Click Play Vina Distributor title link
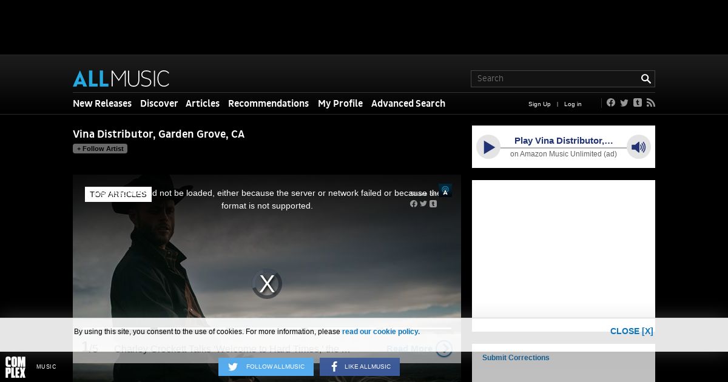Image resolution: width=728 pixels, height=382 pixels. pos(564,141)
